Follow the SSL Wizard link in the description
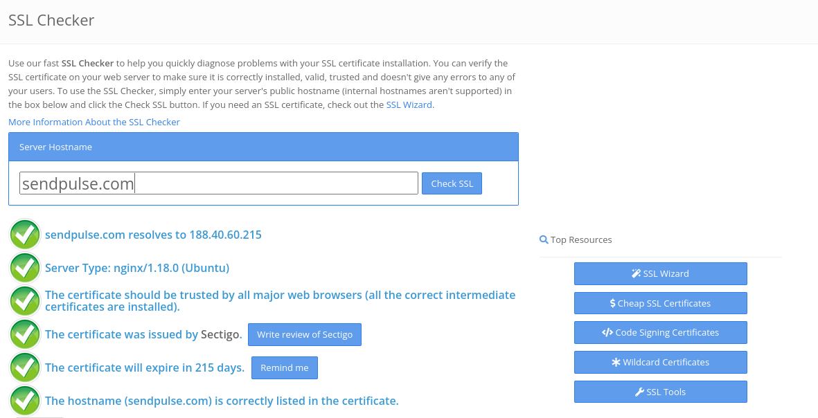This screenshot has width=818, height=418. click(x=409, y=104)
